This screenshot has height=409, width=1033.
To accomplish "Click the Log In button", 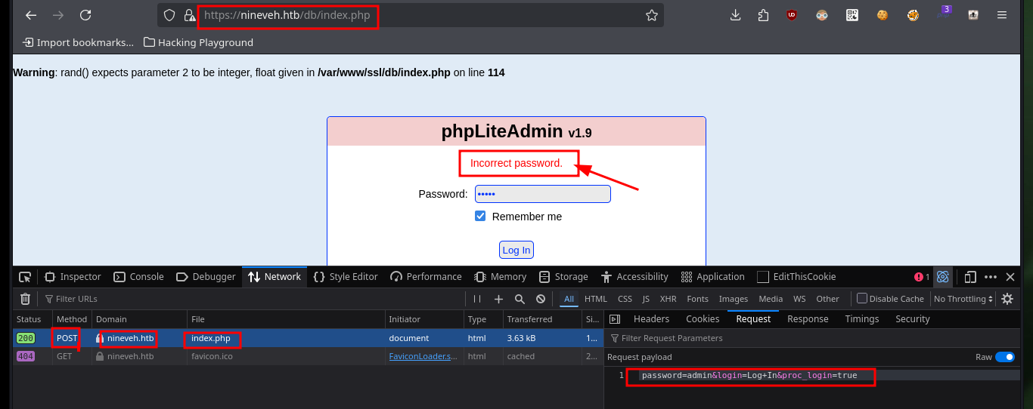I will click(x=516, y=250).
